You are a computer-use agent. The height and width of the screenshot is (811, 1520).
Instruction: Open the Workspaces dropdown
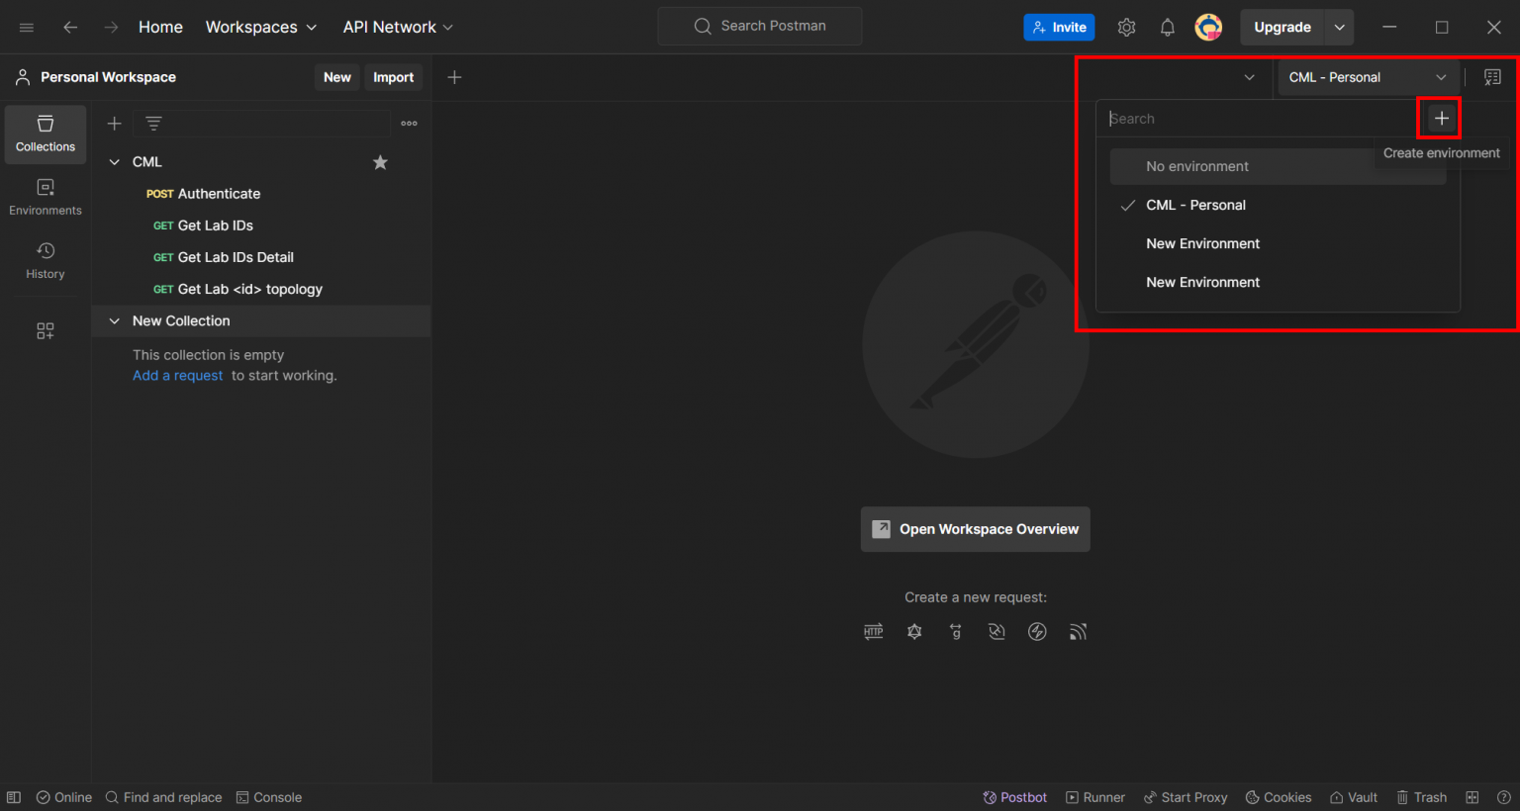pyautogui.click(x=260, y=27)
